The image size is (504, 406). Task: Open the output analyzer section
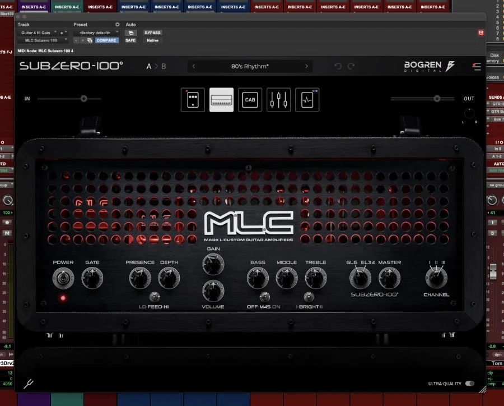click(307, 99)
